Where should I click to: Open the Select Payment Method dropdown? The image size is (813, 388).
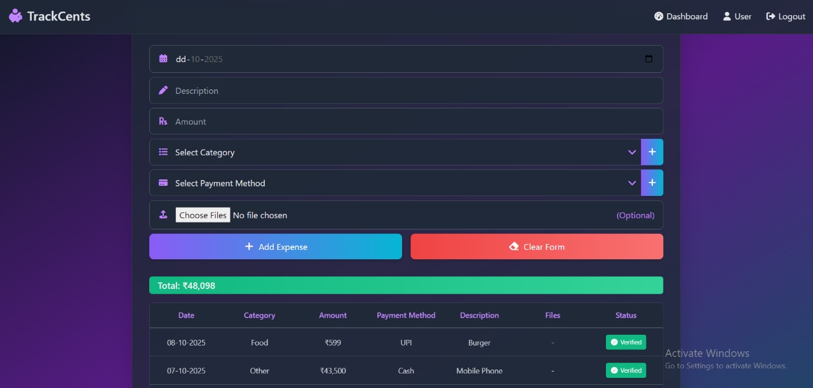[632, 183]
